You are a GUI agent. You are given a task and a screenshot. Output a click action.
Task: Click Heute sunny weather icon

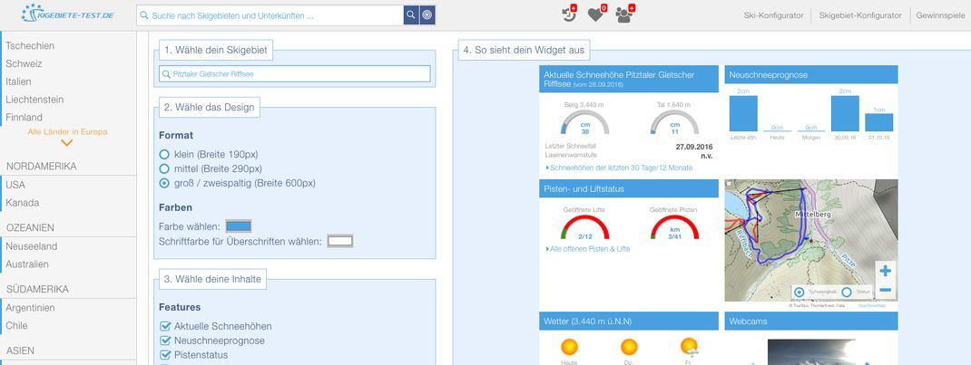[x=568, y=347]
